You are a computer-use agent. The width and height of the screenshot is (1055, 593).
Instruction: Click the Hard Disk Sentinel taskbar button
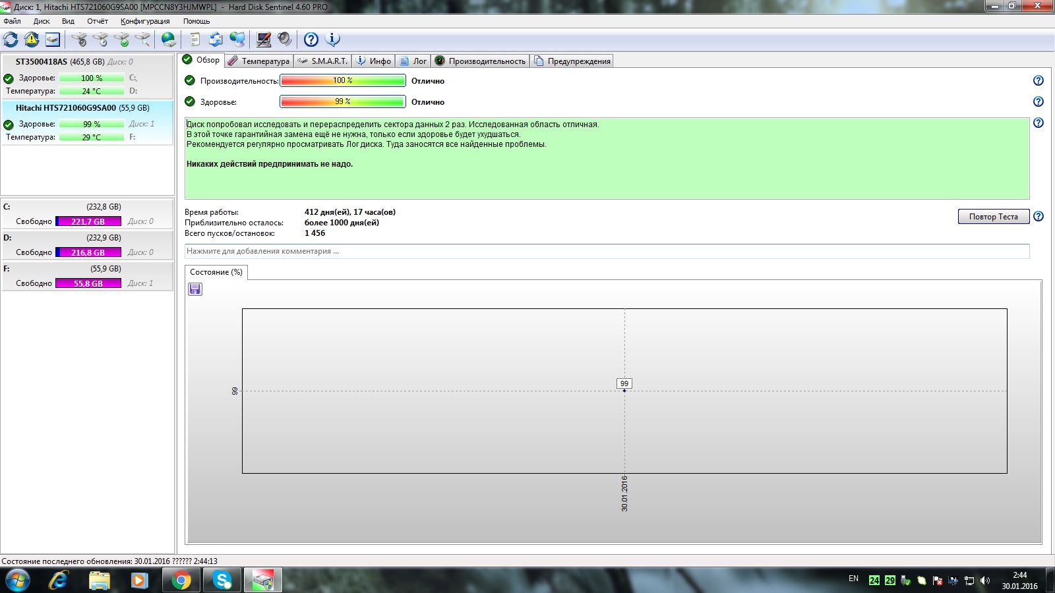tap(263, 580)
